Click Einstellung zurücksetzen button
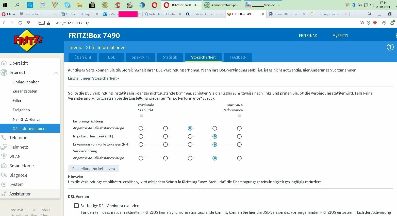397x216 pixels. coord(94,169)
